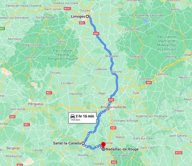Click the Limoges city label

click(78, 16)
